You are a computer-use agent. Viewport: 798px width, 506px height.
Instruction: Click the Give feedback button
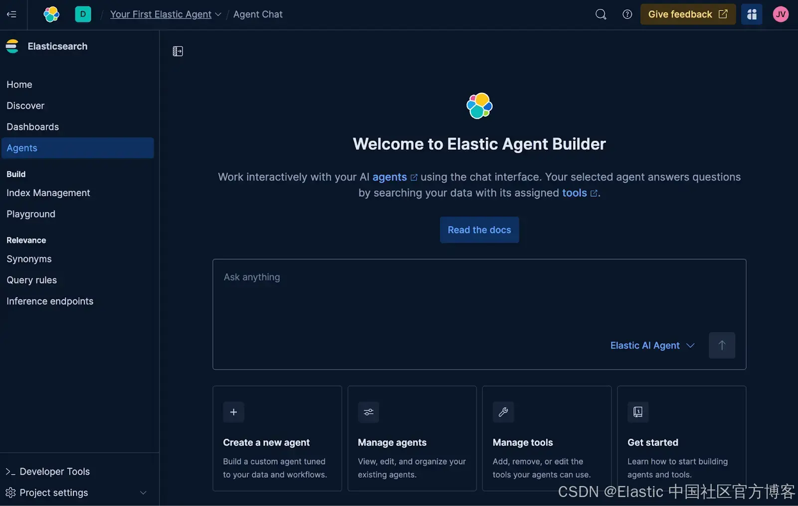click(688, 14)
